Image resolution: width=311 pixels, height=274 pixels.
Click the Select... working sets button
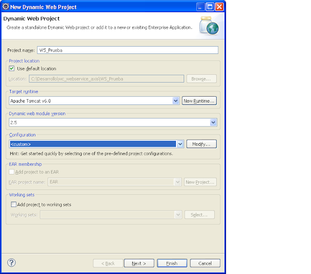[200, 215]
